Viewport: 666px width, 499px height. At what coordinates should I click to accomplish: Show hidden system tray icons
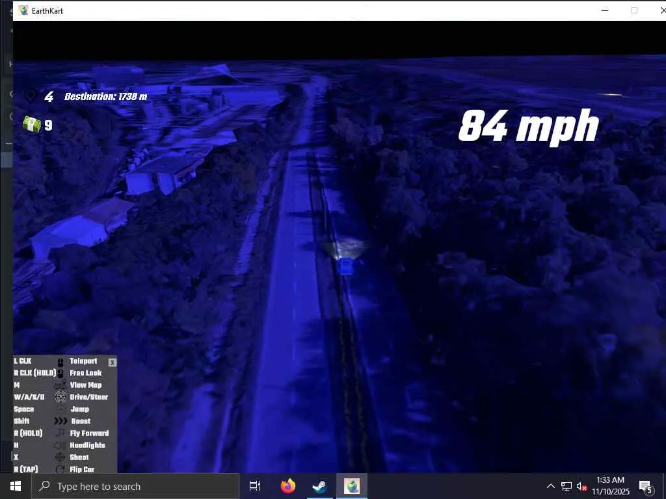click(550, 486)
